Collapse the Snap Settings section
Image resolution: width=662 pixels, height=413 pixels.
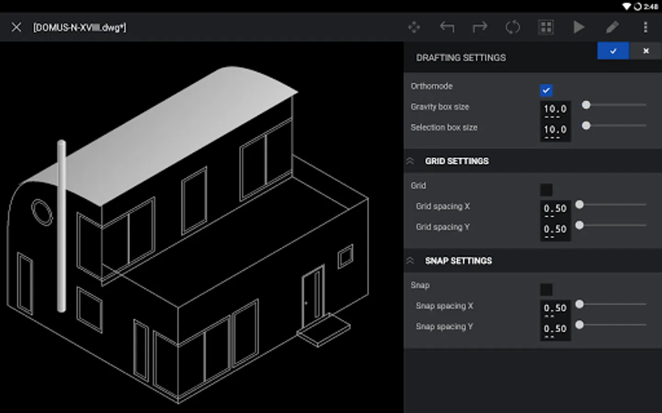coord(410,261)
